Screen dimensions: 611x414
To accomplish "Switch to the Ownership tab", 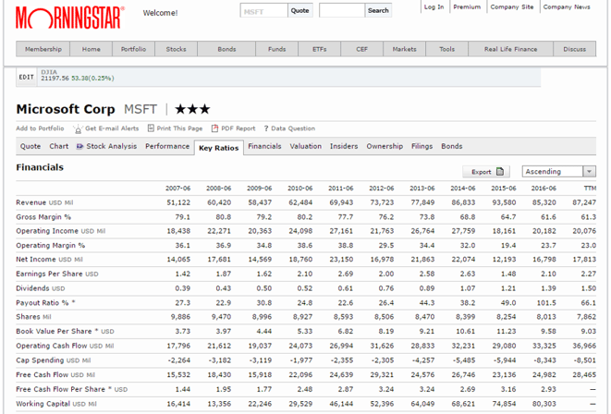I will pyautogui.click(x=385, y=146).
